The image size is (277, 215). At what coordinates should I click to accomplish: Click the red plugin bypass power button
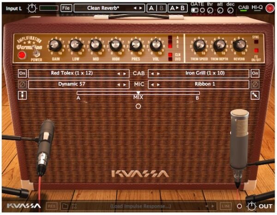(270, 8)
